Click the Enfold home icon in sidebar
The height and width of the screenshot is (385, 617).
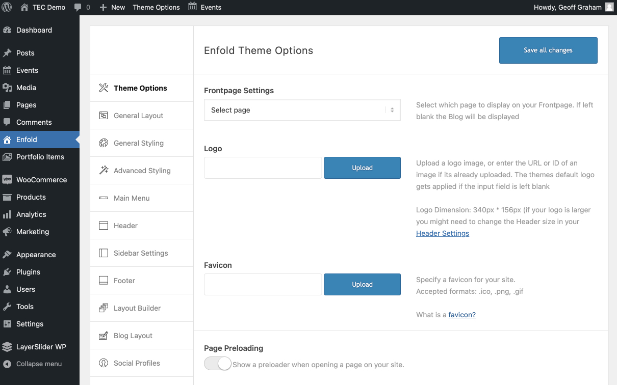(7, 140)
